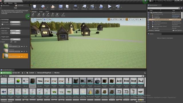This screenshot has width=183, height=103.
Task: Open the Modes toolbar icon
Action: [x=53, y=7]
